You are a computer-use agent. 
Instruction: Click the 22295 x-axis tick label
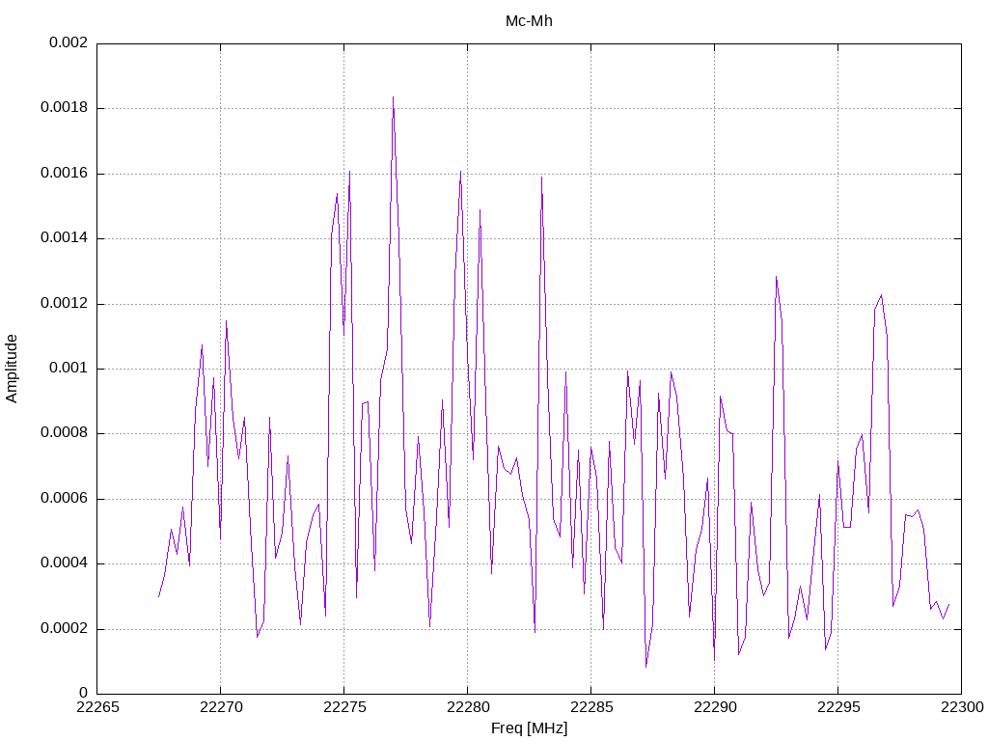coord(838,707)
